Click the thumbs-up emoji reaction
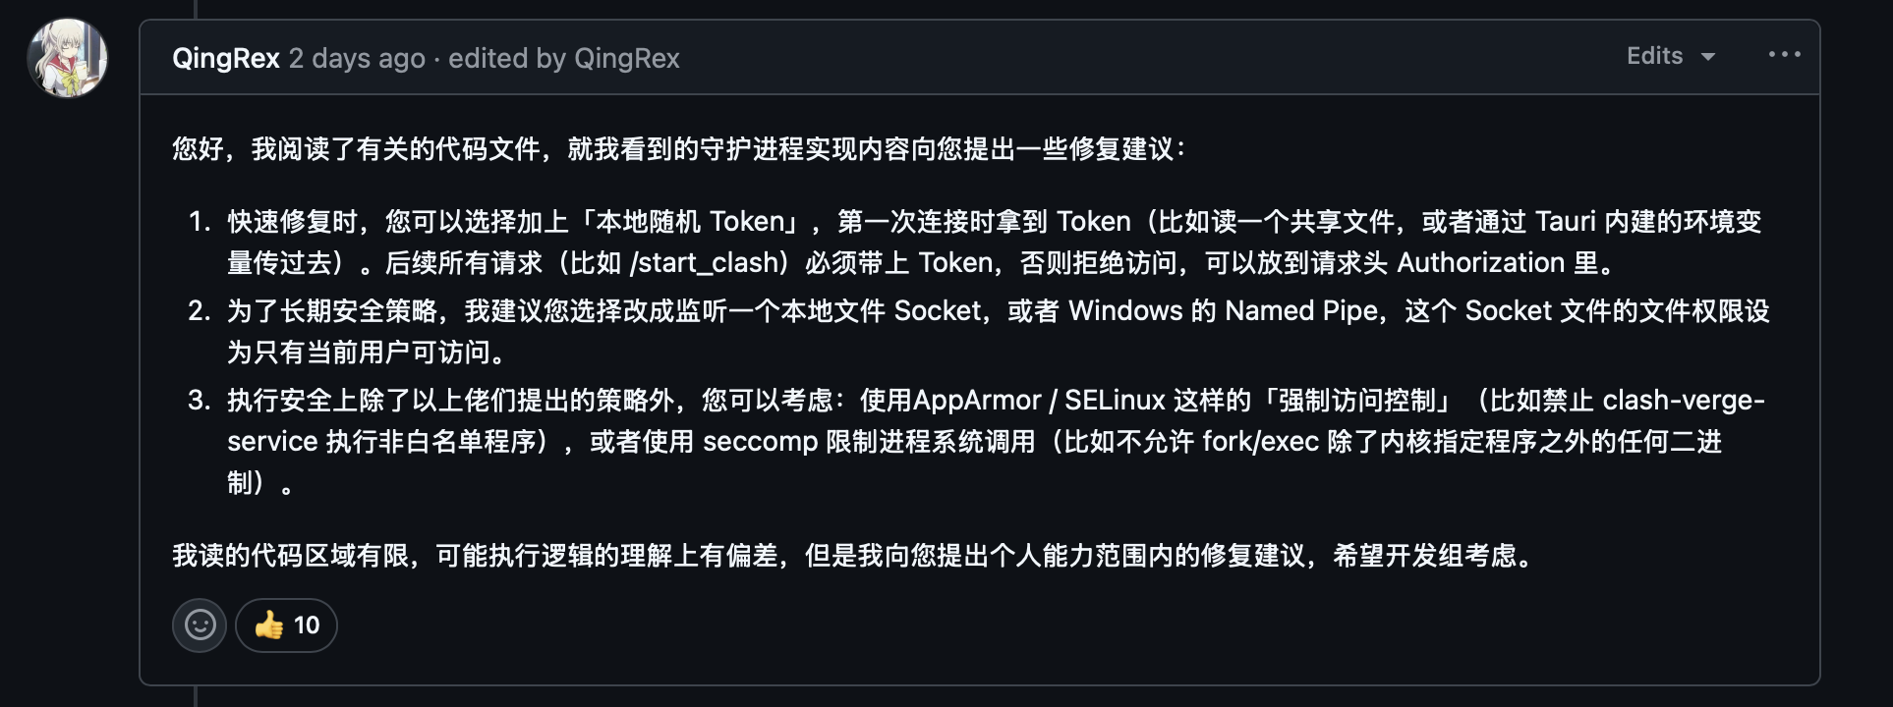This screenshot has height=707, width=1893. pos(269,625)
